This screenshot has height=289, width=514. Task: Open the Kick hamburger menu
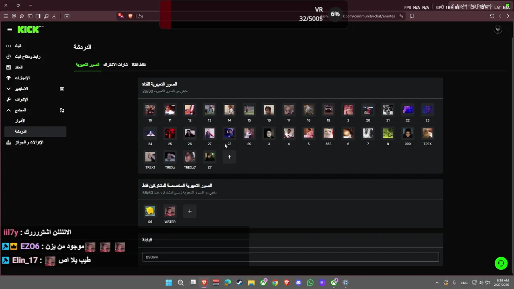9,29
